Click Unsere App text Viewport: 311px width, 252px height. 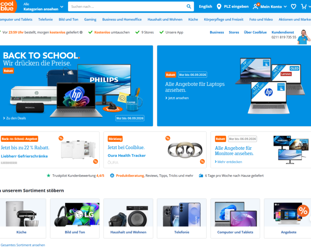pos(174,32)
